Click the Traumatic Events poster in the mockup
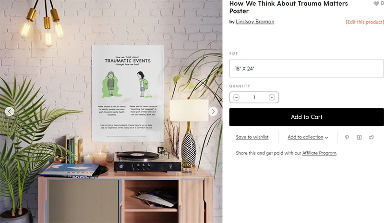 (128, 93)
